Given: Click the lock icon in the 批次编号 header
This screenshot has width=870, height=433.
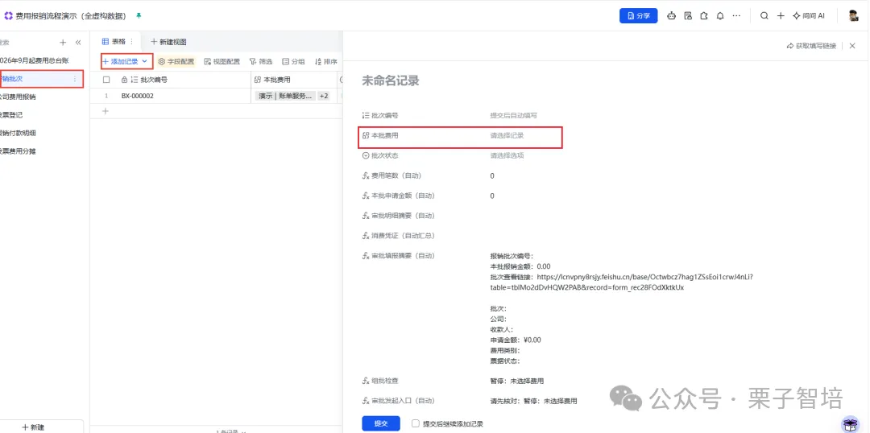Looking at the screenshot, I should [124, 80].
